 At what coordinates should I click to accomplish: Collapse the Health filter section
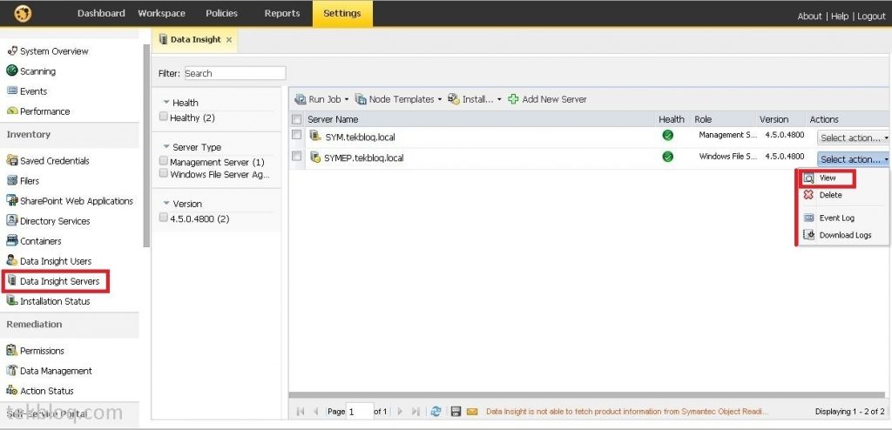(166, 103)
